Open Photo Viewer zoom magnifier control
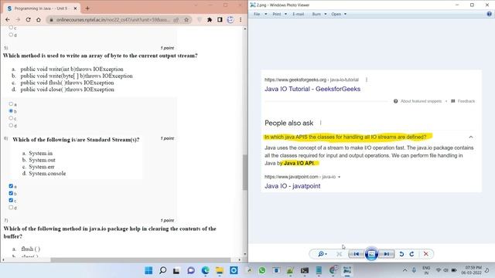495x278 pixels. point(321,254)
